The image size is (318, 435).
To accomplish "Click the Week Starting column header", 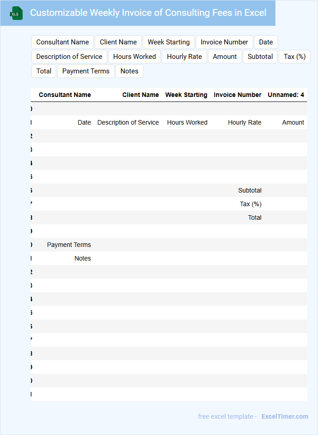I will (186, 95).
